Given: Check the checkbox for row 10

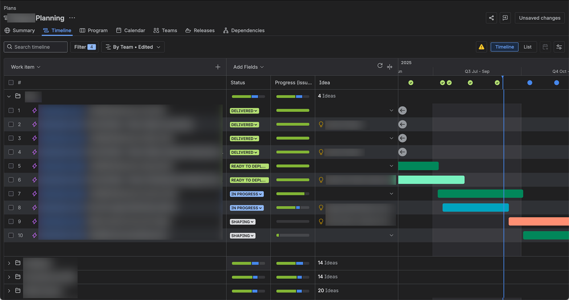Looking at the screenshot, I should [11, 236].
